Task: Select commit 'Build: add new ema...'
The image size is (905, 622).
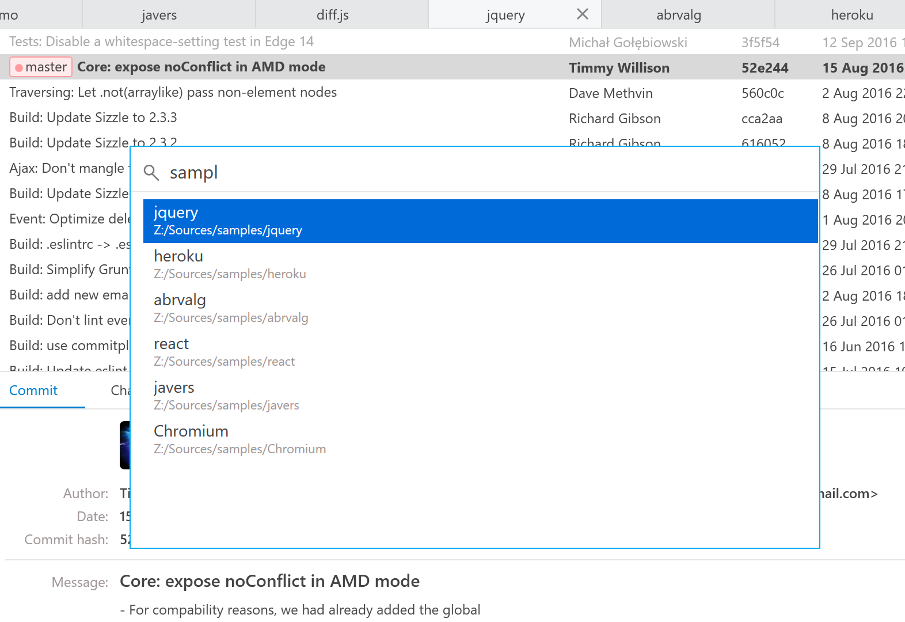Action: [x=69, y=295]
